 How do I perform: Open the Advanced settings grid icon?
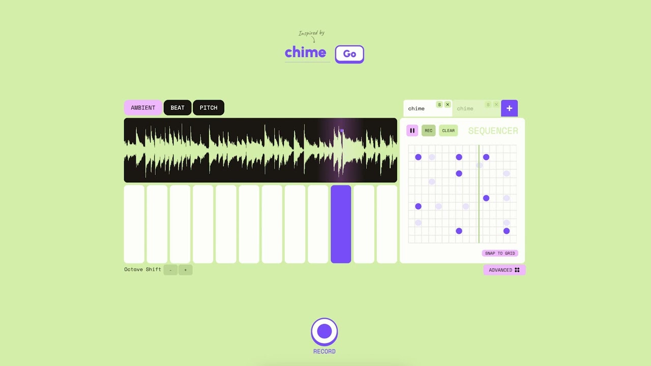(517, 270)
